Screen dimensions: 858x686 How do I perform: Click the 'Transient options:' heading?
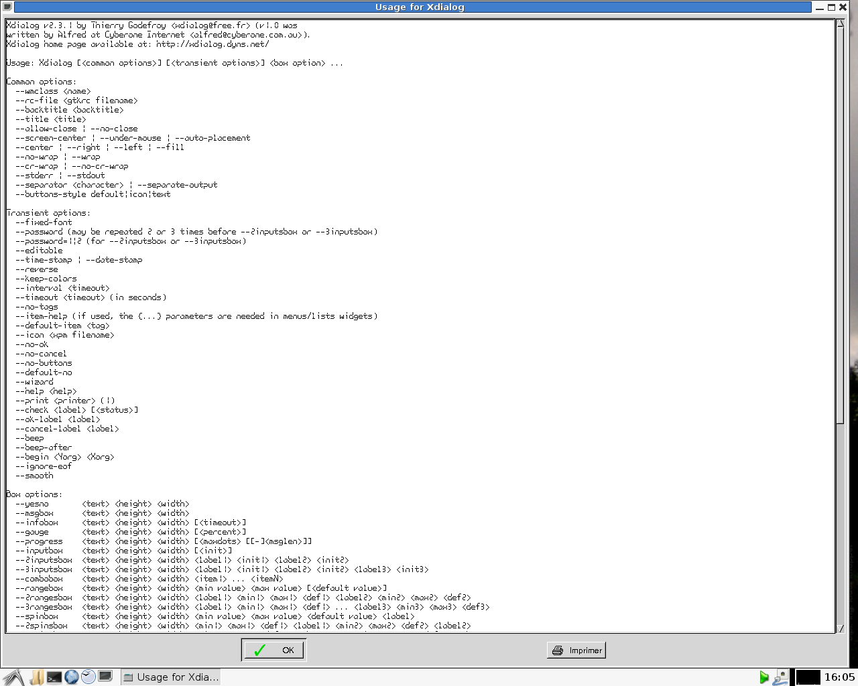[48, 213]
